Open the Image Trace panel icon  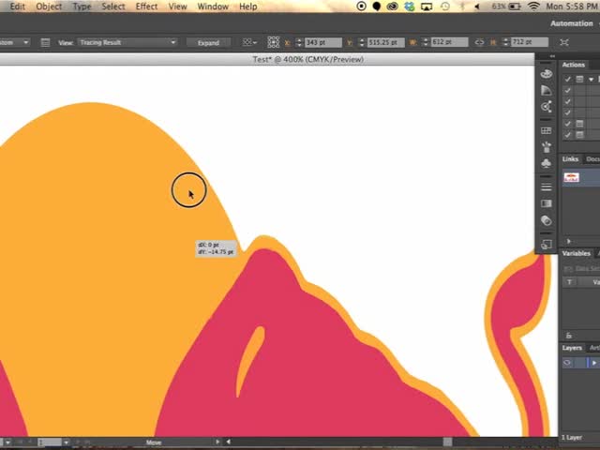pyautogui.click(x=45, y=42)
